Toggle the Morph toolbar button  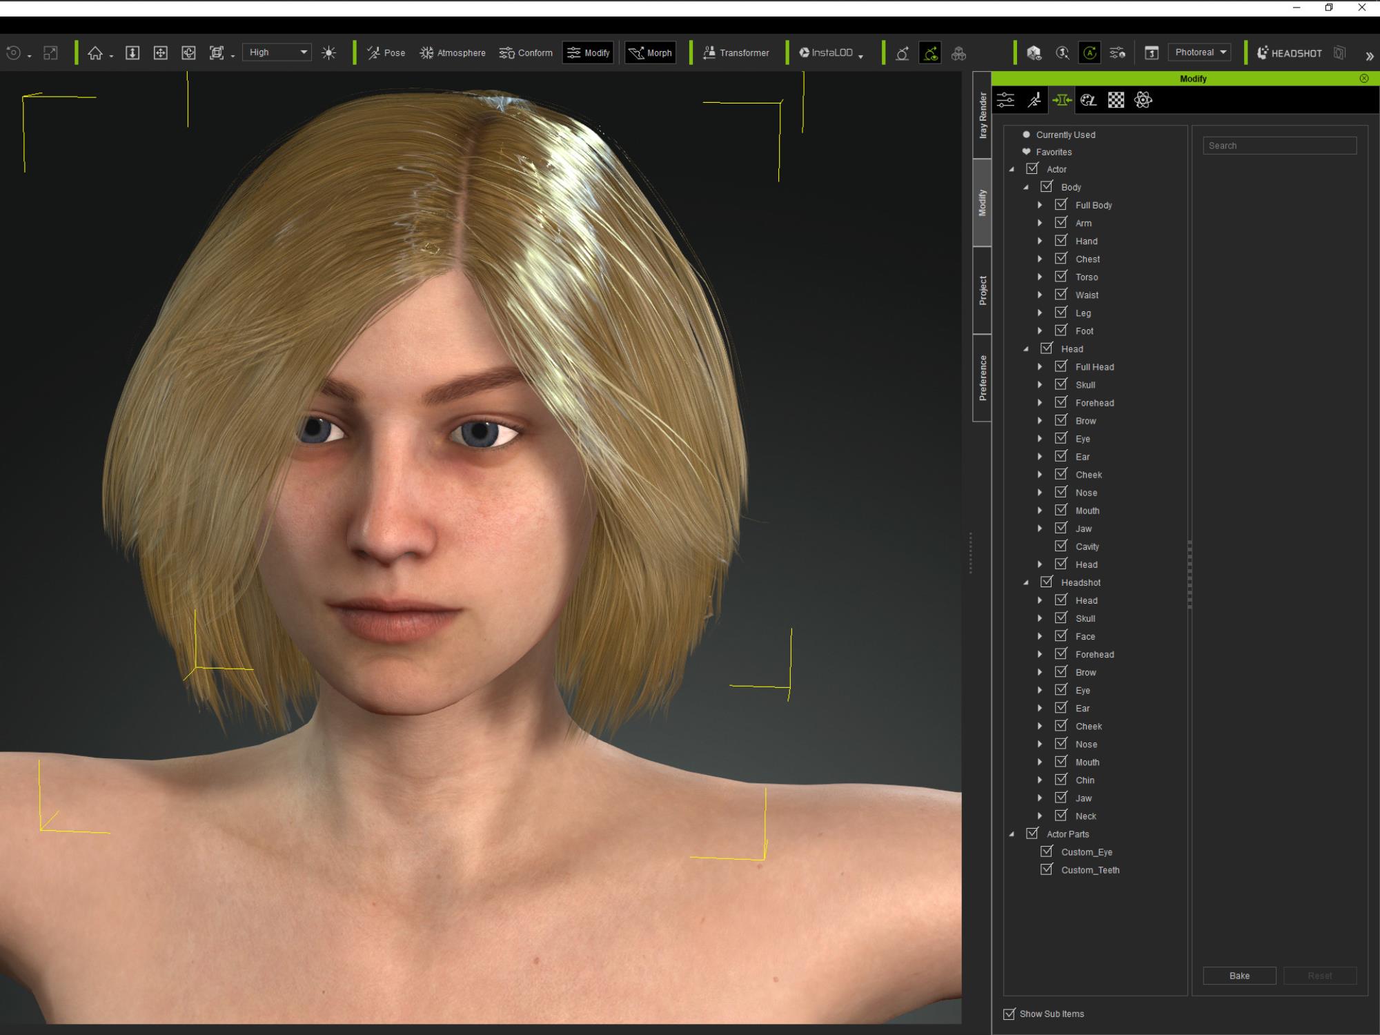click(650, 53)
